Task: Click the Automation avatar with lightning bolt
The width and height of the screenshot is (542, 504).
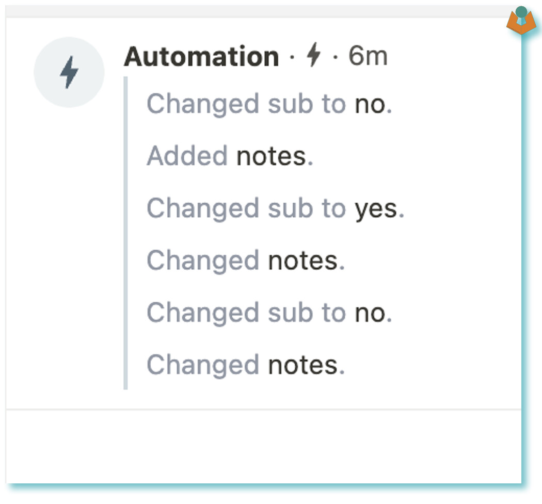Action: pyautogui.click(x=69, y=72)
